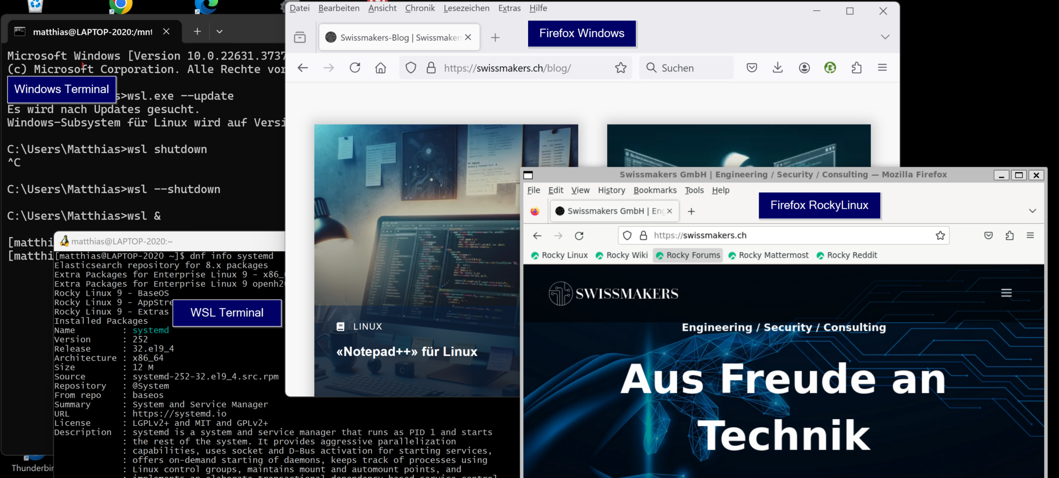Toggle tracking protection shield in Rocky Firefox
The height and width of the screenshot is (478, 1059).
[x=627, y=235]
